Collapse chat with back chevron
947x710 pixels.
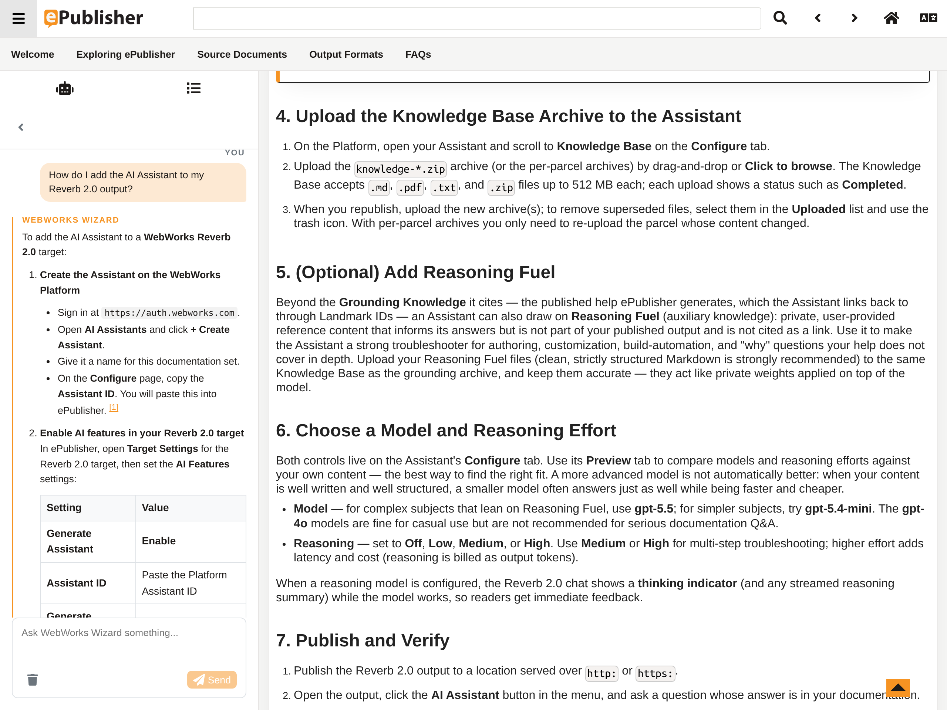pos(21,127)
